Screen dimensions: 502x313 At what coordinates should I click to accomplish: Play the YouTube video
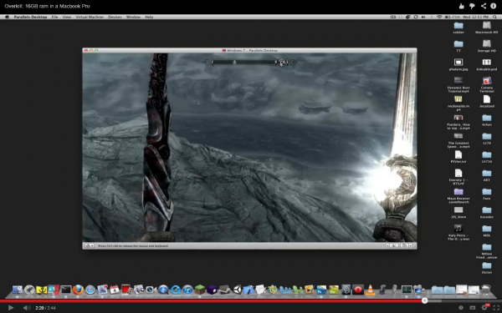click(11, 307)
